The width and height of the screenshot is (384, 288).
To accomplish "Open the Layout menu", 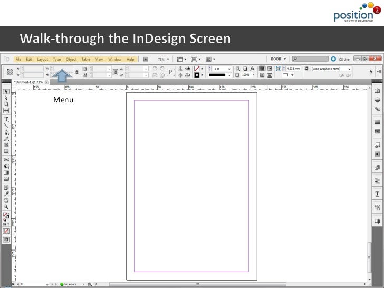I will pyautogui.click(x=42, y=59).
